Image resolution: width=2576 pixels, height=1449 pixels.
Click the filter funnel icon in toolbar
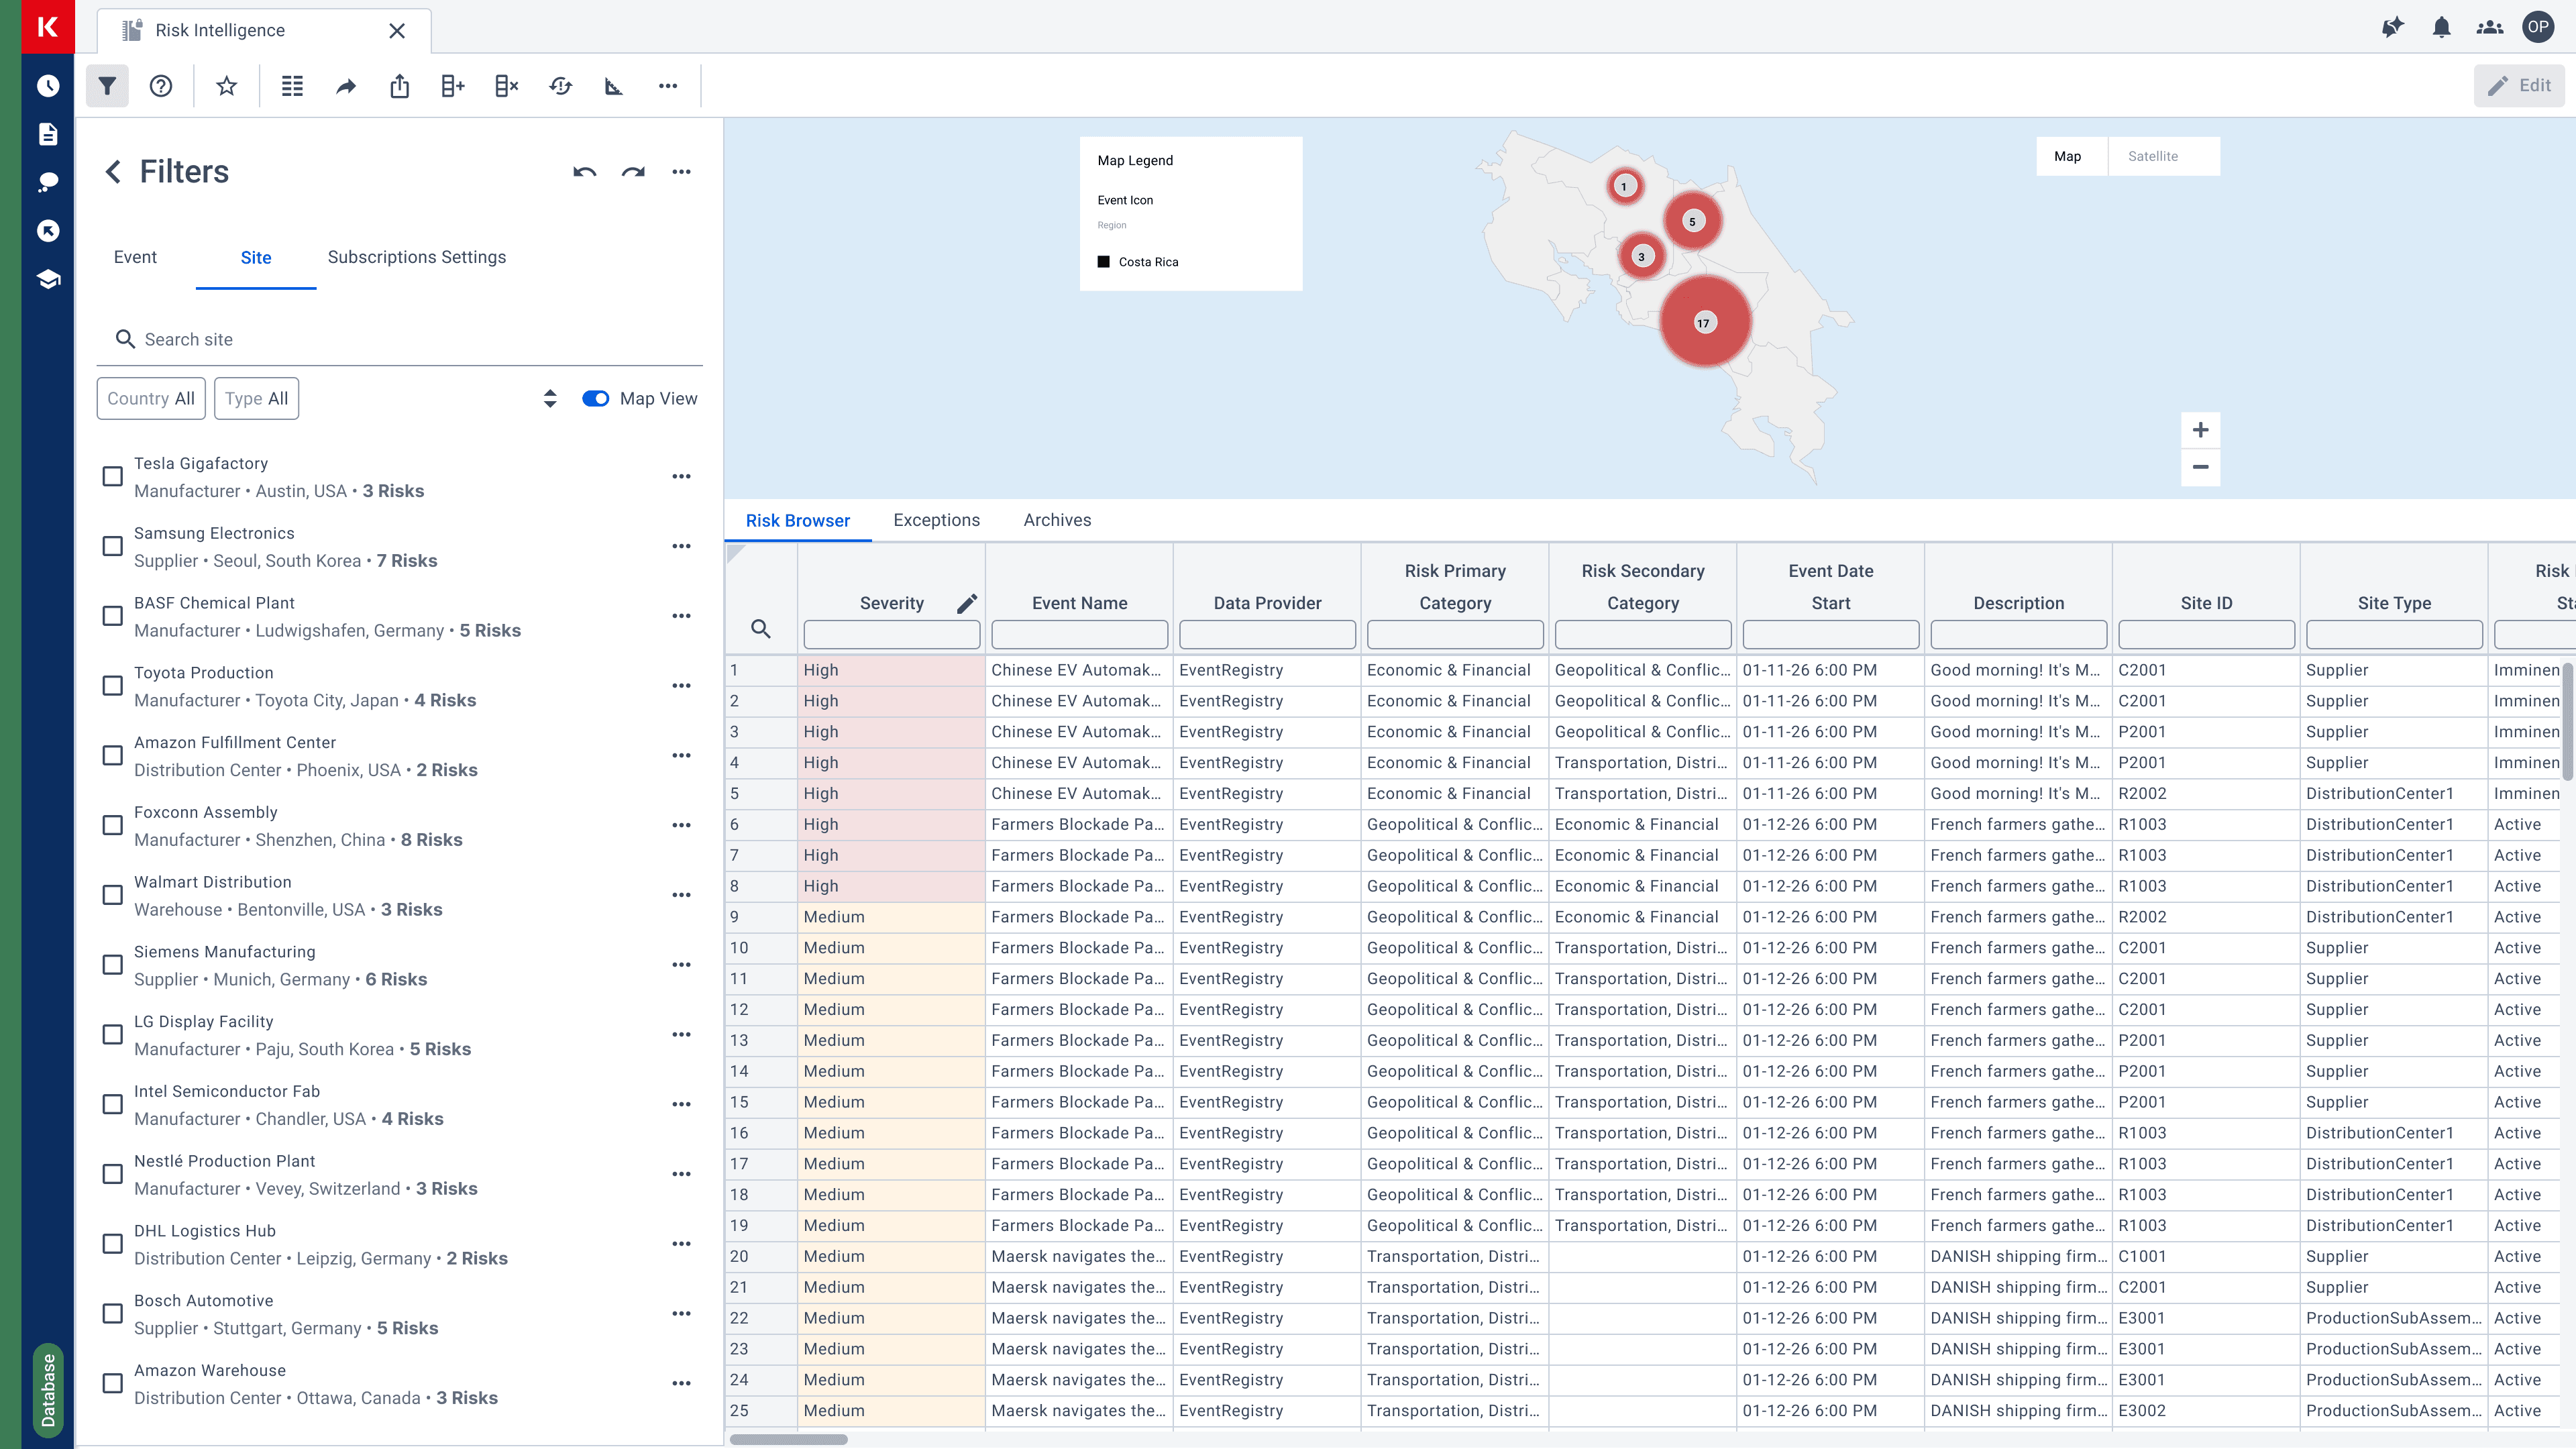(x=107, y=86)
